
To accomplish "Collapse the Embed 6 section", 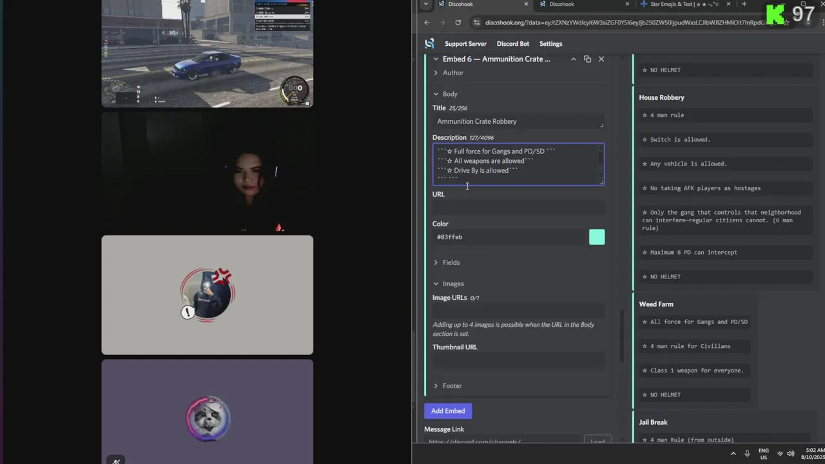I will coord(436,59).
